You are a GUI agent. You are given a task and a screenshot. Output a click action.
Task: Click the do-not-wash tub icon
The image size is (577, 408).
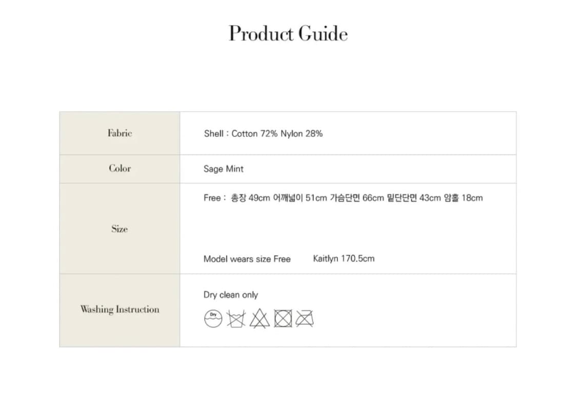(x=236, y=319)
